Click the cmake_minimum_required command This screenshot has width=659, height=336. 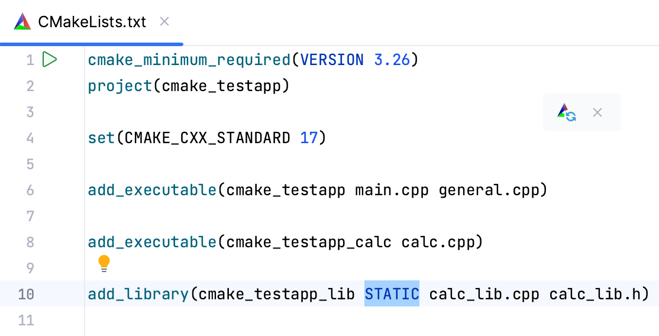189,60
